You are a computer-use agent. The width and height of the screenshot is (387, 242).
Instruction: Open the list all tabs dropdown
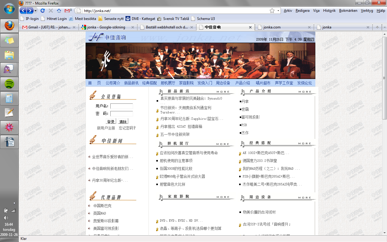click(x=384, y=27)
